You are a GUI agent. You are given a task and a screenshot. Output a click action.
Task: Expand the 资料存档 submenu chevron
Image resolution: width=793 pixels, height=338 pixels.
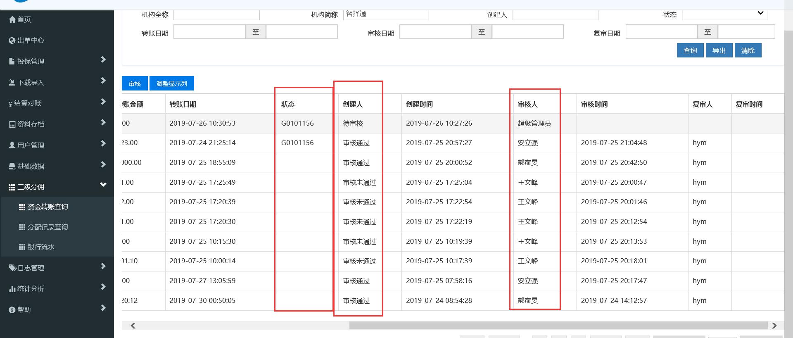(x=103, y=122)
